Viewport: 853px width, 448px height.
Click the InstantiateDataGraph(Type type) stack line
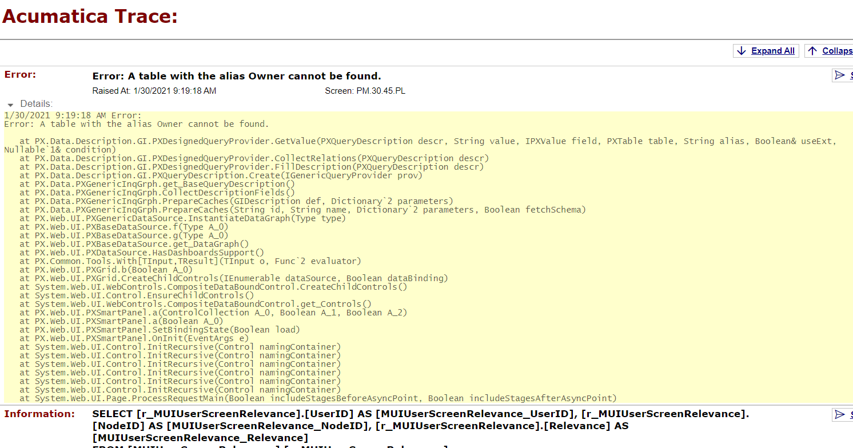point(182,218)
